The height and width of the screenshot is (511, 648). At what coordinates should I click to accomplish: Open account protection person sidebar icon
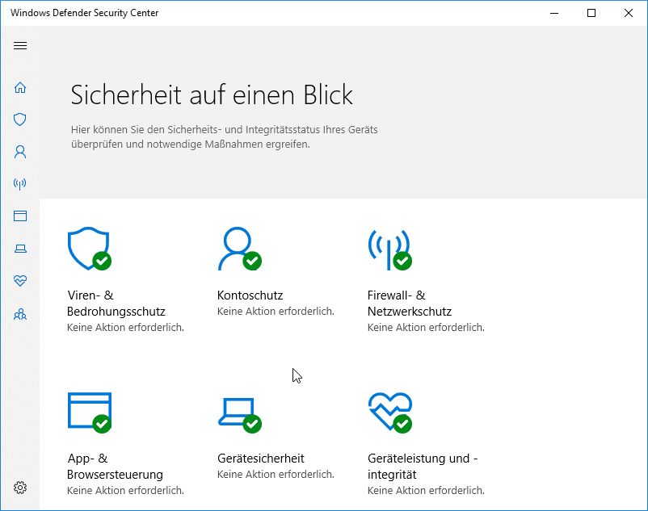click(20, 152)
